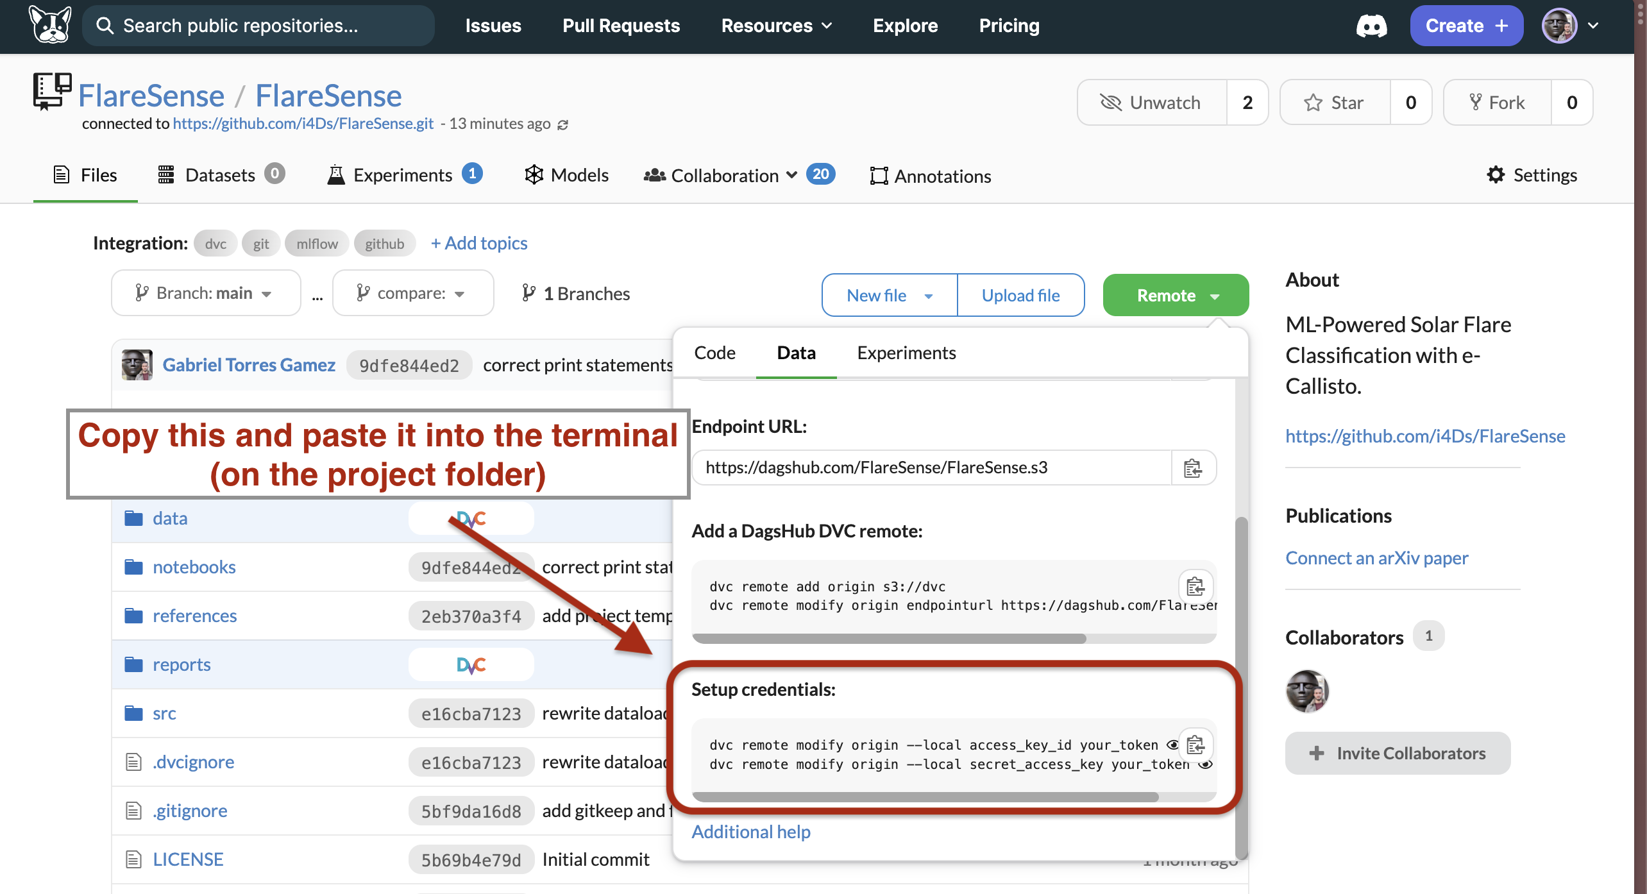1647x894 pixels.
Task: Click the sync refresh icon beside 13 minutes ago
Action: pyautogui.click(x=562, y=124)
